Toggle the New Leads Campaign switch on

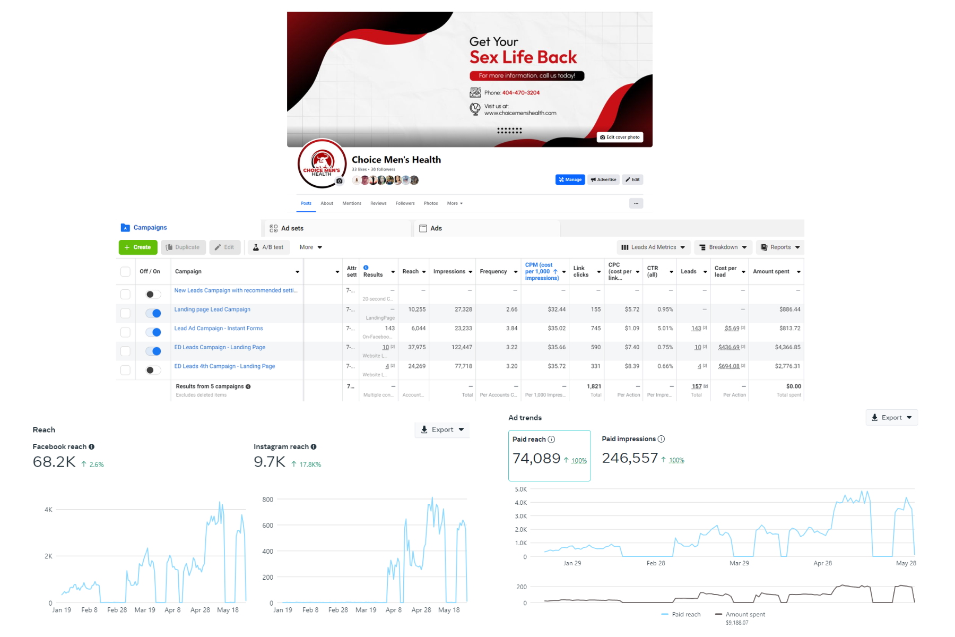click(x=153, y=294)
